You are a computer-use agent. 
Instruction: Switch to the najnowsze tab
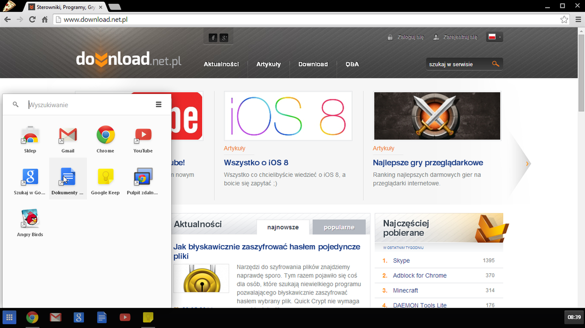pos(283,227)
